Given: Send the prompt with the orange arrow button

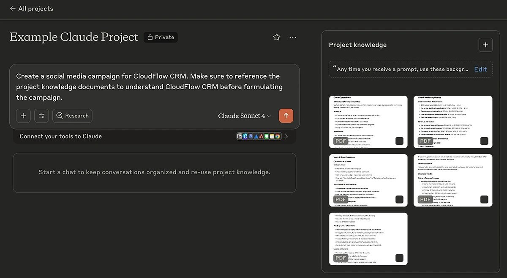Looking at the screenshot, I should point(286,116).
